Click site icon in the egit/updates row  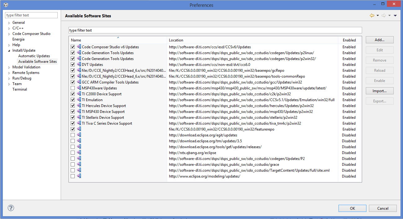(x=79, y=135)
